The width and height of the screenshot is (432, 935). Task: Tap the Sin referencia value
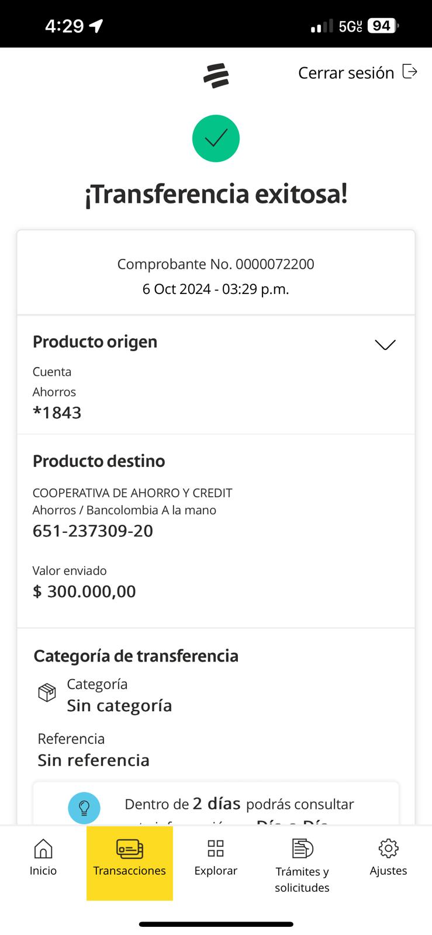(94, 760)
